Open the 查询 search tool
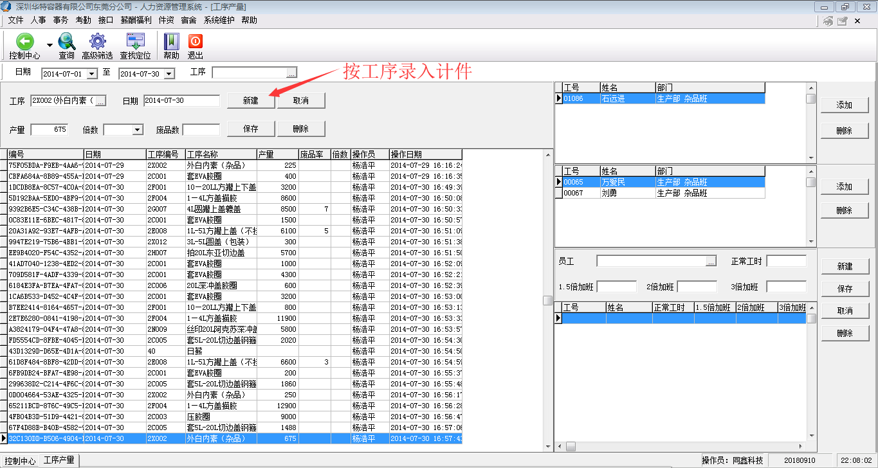 click(x=66, y=42)
